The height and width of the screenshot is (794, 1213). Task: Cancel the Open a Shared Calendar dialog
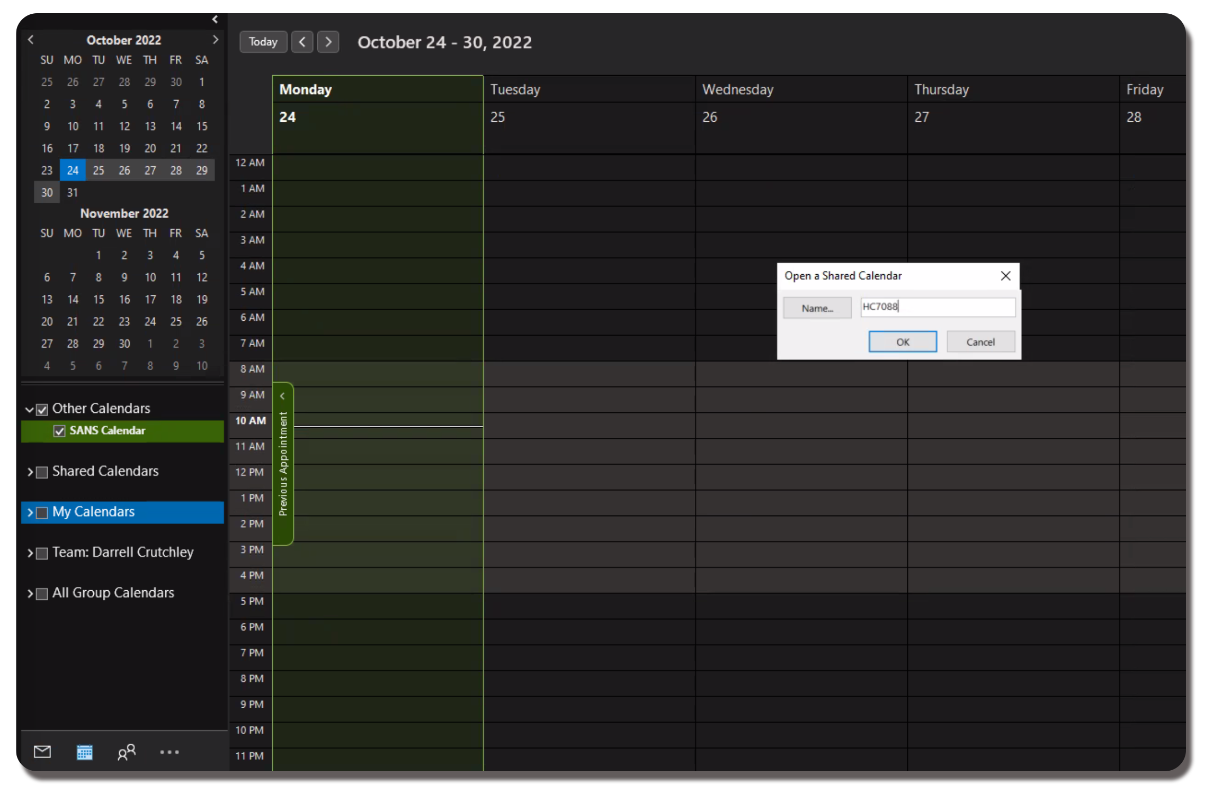point(980,342)
